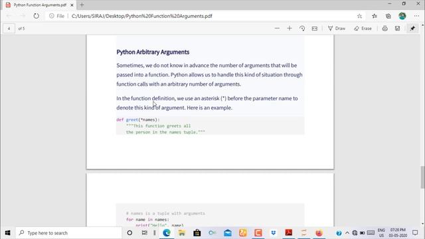The height and width of the screenshot is (239, 425).
Task: Open the Mail app from taskbar
Action: click(228, 233)
